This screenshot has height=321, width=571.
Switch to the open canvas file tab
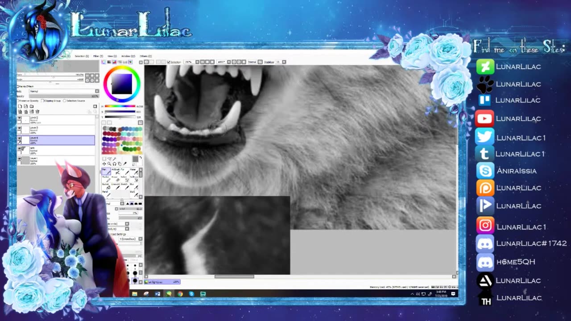162,282
